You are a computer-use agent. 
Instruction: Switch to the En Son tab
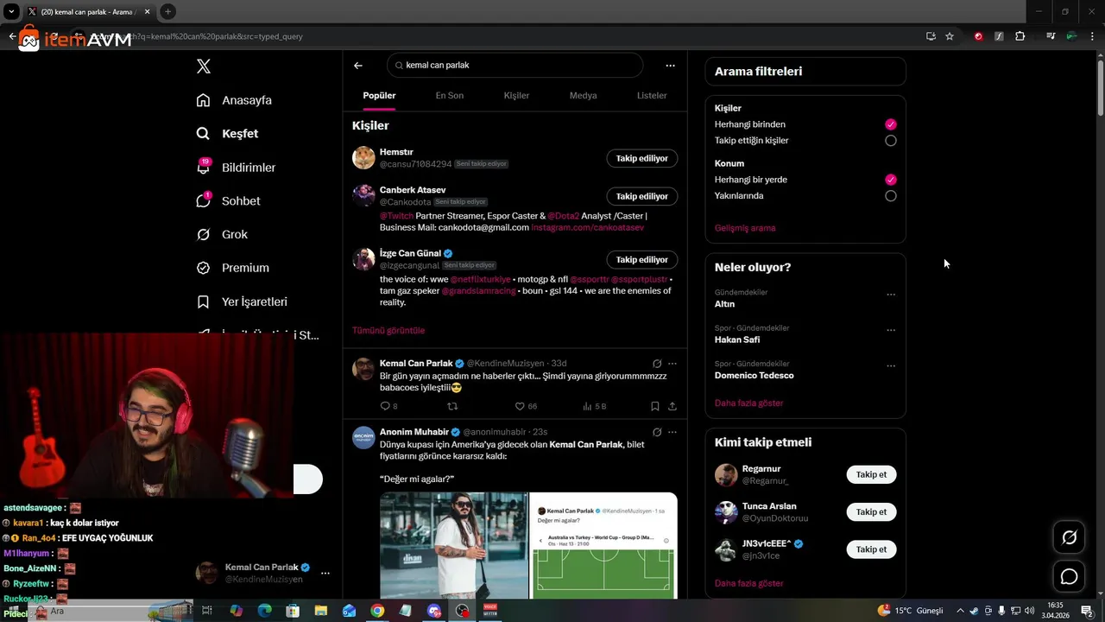pyautogui.click(x=449, y=96)
